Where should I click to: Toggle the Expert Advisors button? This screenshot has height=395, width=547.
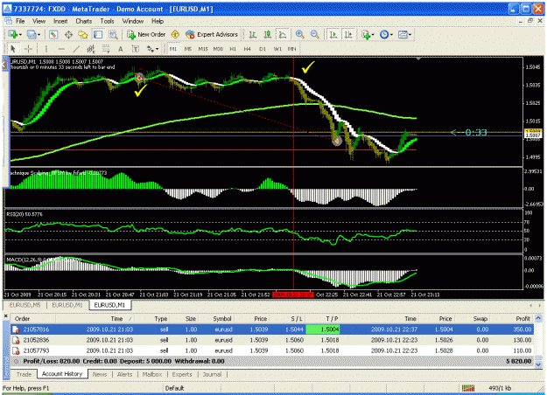(212, 34)
